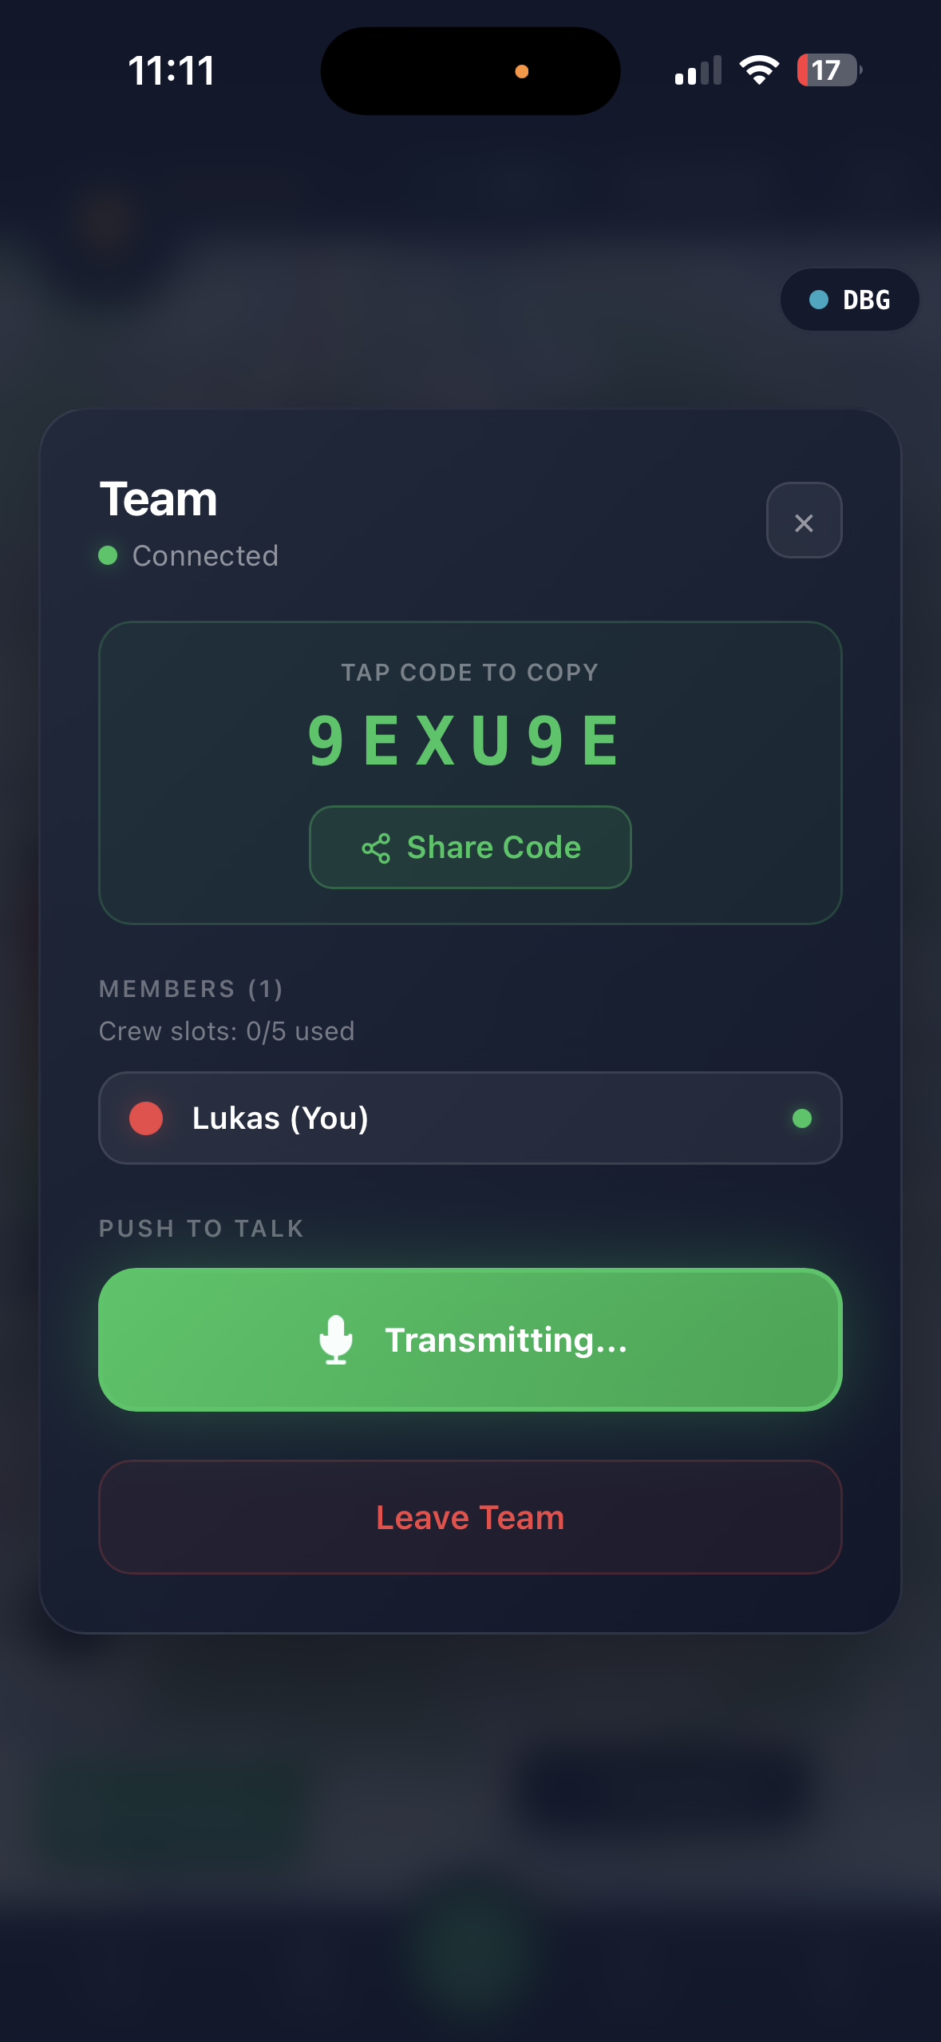Tap the 11:11 clock in the status bar
The height and width of the screenshot is (2042, 941).
(x=172, y=70)
